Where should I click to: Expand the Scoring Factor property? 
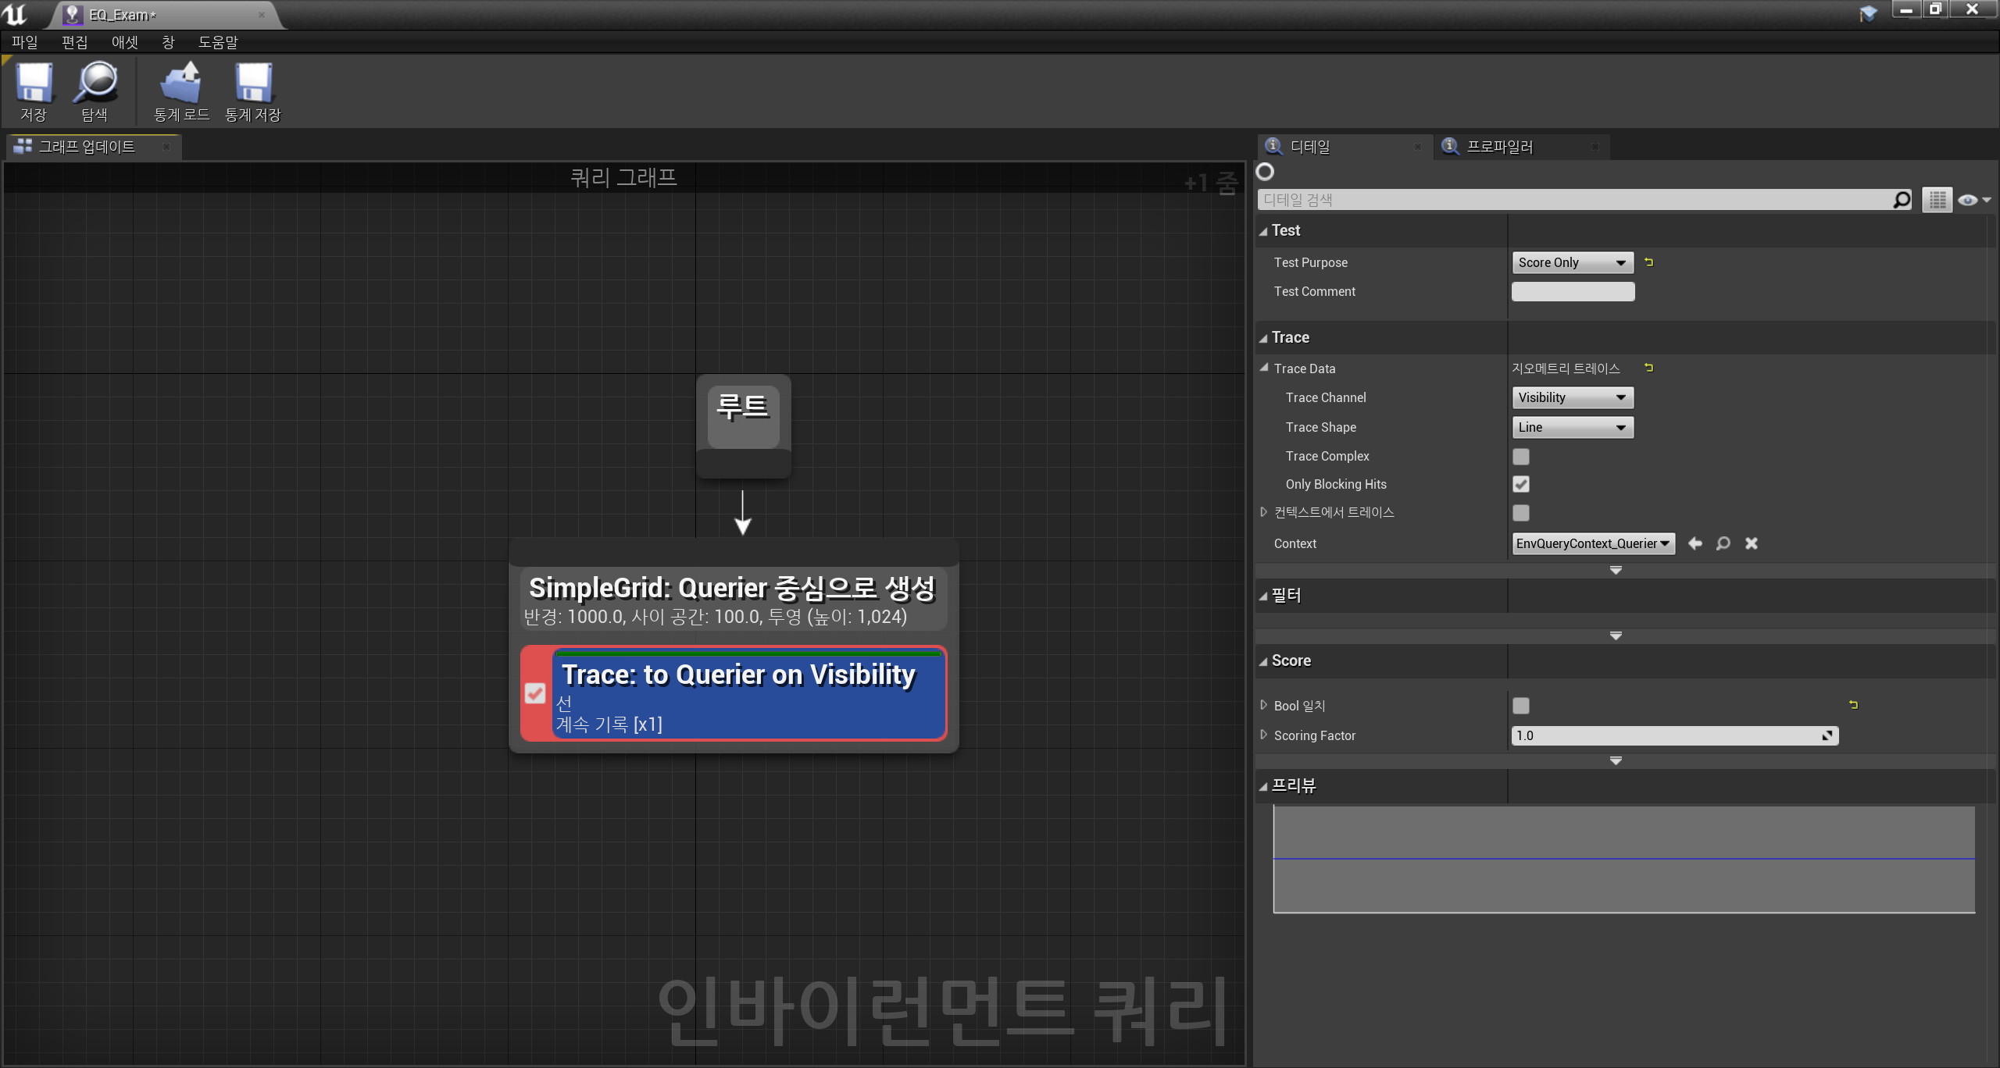[x=1263, y=735]
